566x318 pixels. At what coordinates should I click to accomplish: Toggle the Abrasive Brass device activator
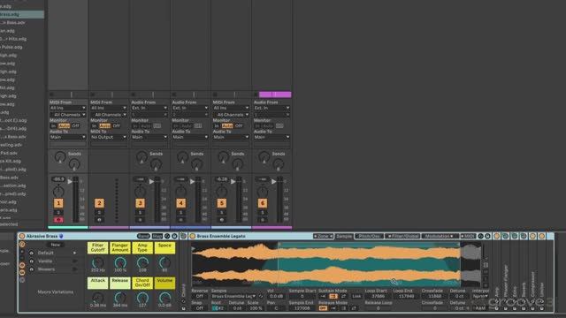tap(21, 236)
